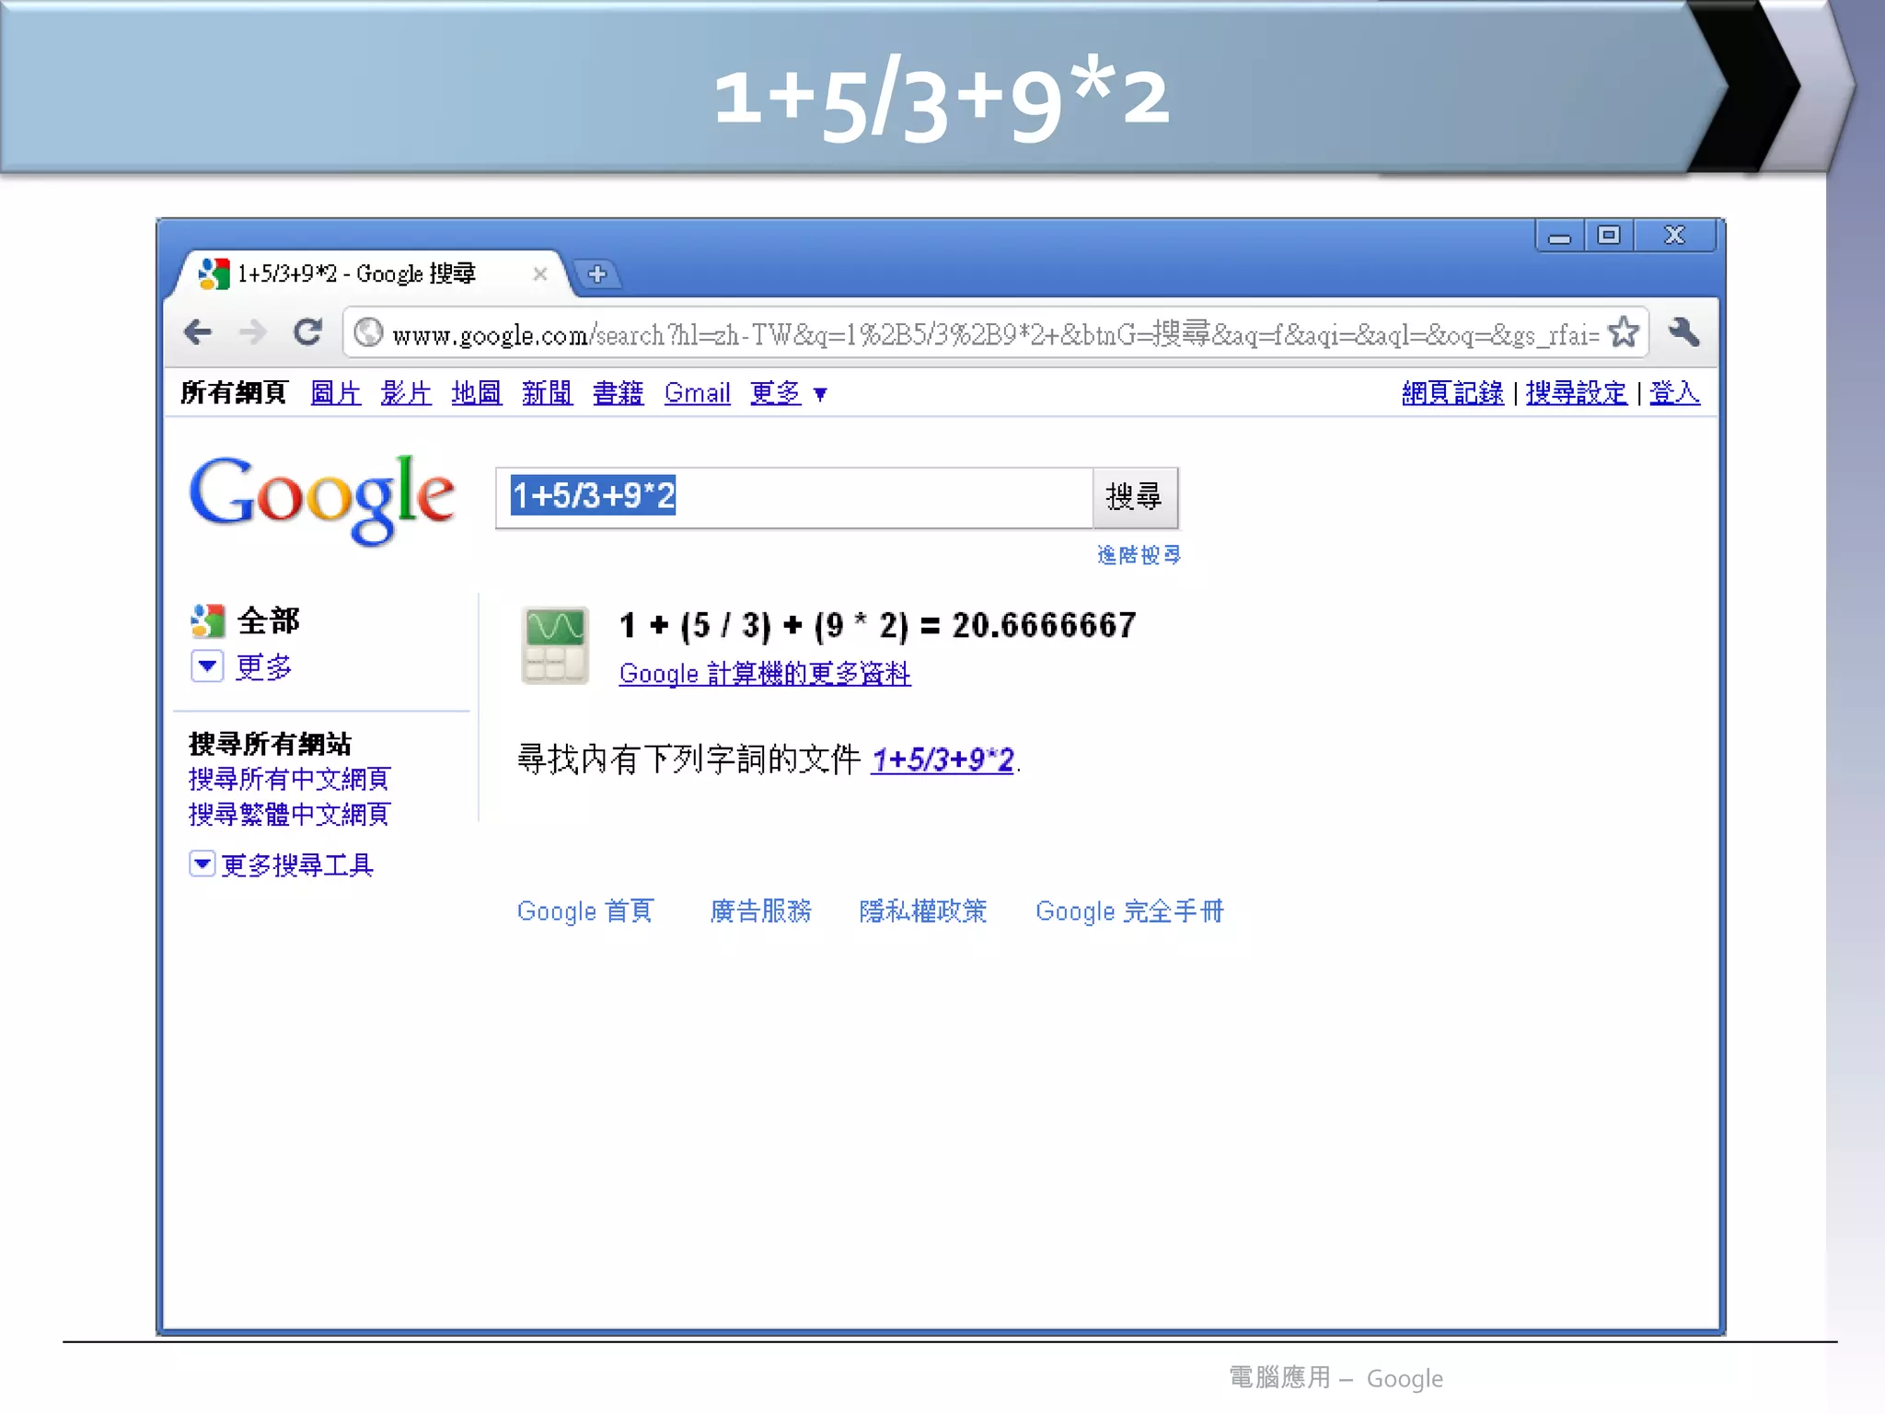Open the Google 完全手冊 footer link
The width and height of the screenshot is (1885, 1414).
click(x=1129, y=911)
